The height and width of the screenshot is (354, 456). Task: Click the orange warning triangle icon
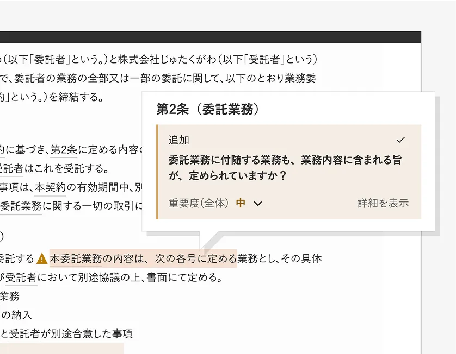(x=42, y=258)
